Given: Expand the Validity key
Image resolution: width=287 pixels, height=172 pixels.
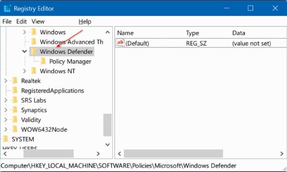Looking at the screenshot, I should pos(6,119).
